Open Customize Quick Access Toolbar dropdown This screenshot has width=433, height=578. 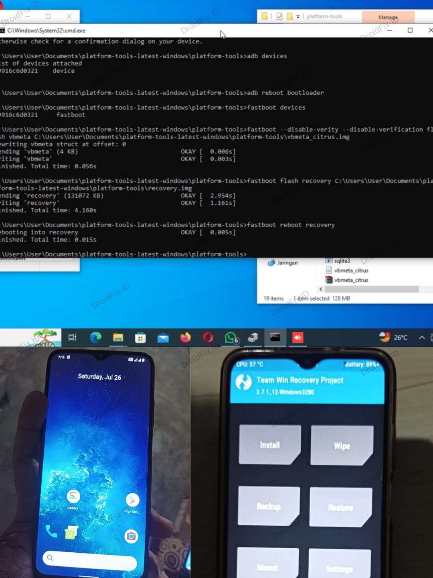(298, 17)
